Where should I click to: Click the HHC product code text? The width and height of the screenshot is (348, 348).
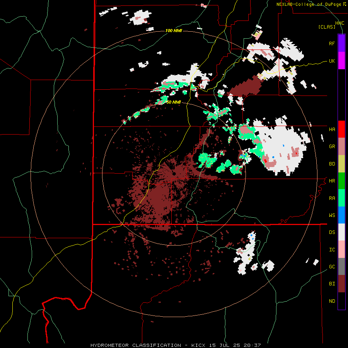(339, 23)
